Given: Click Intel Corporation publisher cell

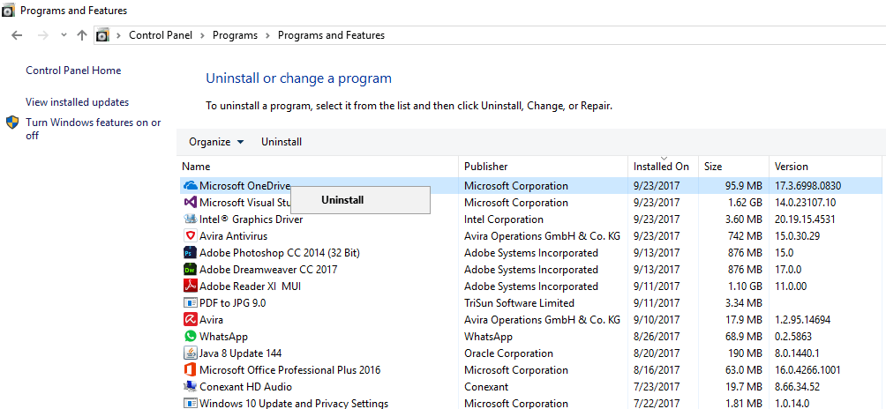Looking at the screenshot, I should (504, 219).
